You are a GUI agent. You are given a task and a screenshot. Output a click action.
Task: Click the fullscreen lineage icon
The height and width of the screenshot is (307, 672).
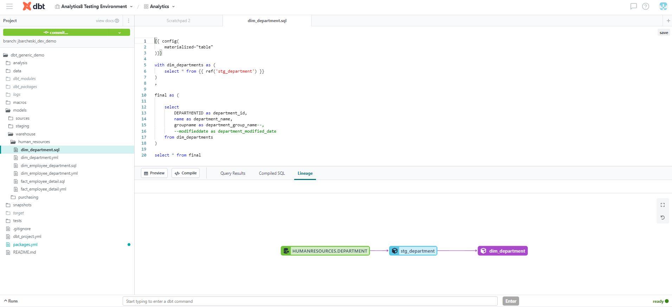point(663,205)
